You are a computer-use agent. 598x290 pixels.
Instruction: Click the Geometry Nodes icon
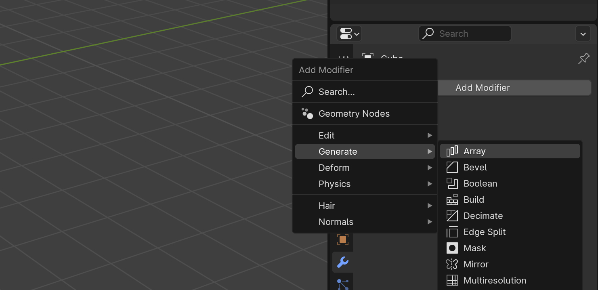pyautogui.click(x=307, y=113)
